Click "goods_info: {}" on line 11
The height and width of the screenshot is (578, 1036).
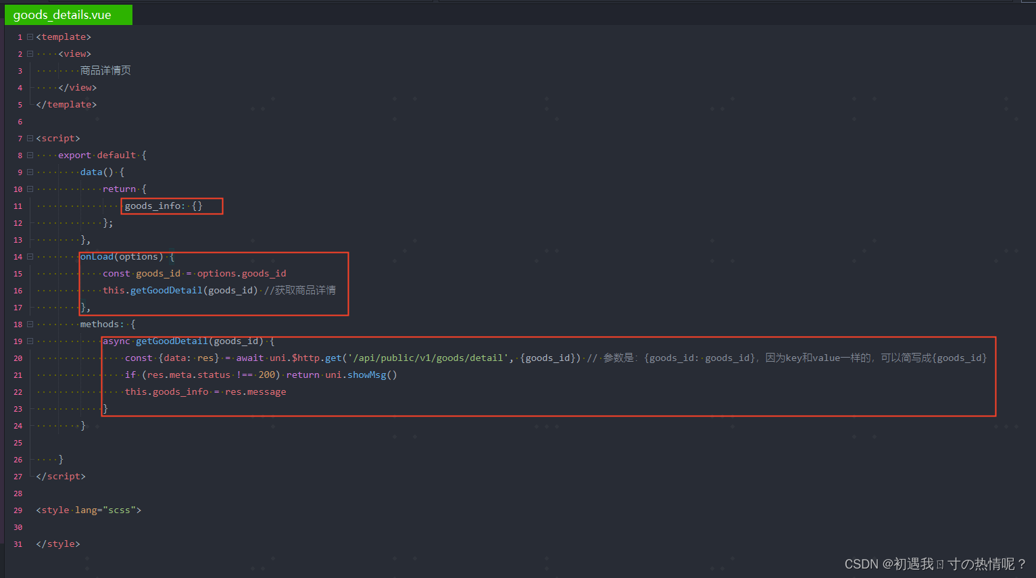point(164,206)
